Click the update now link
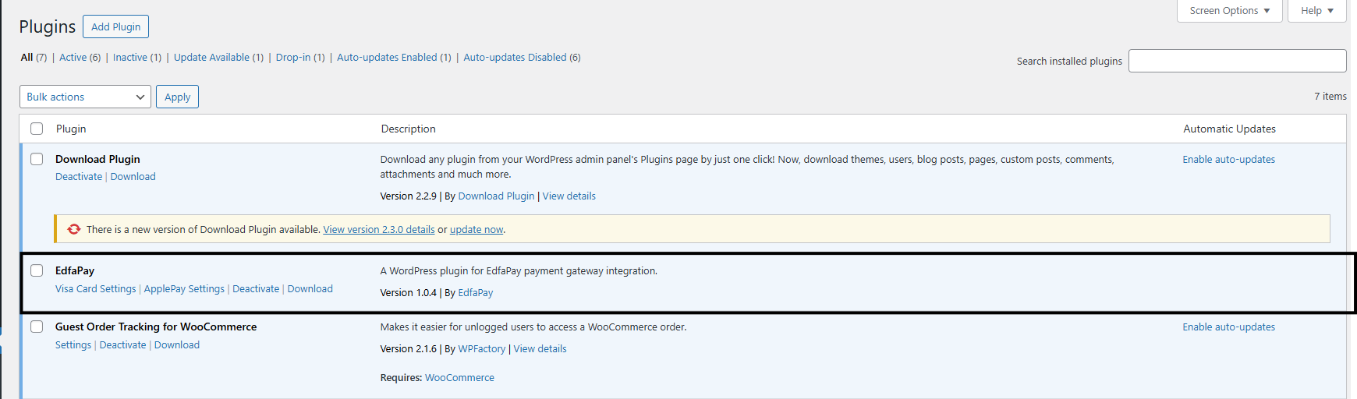1357x399 pixels. (477, 230)
